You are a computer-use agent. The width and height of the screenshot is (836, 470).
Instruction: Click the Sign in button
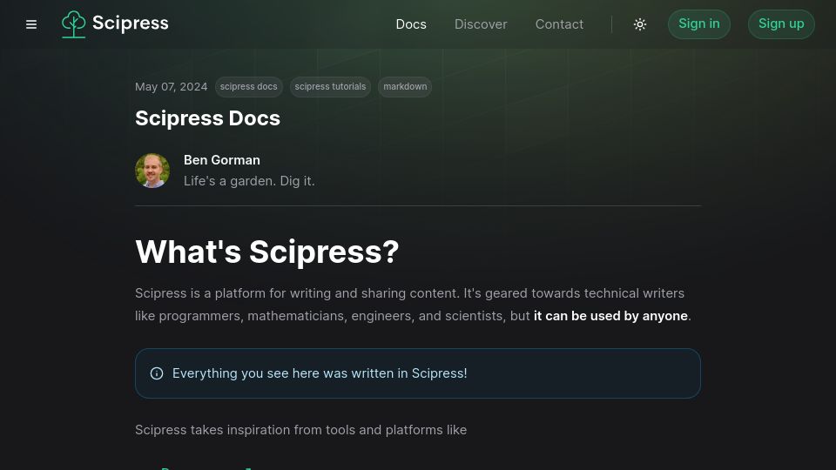click(699, 24)
